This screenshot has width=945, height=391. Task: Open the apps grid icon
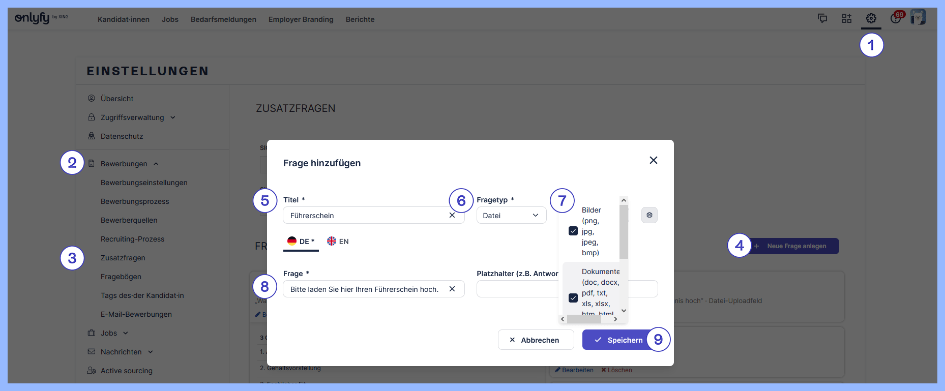(x=846, y=19)
